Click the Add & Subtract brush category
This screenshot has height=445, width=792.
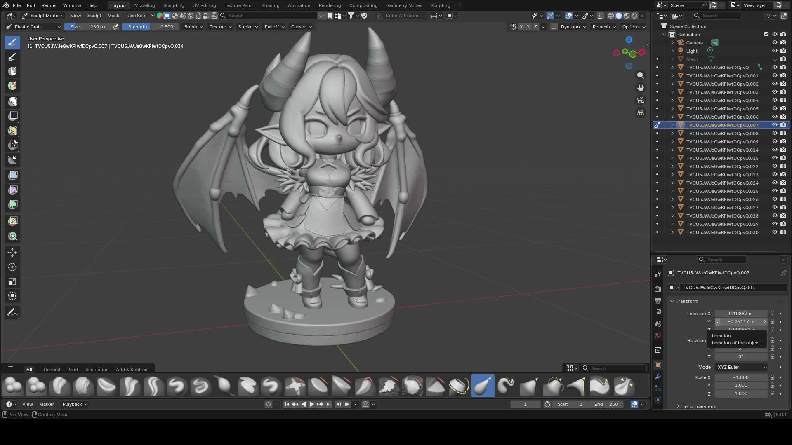(132, 370)
